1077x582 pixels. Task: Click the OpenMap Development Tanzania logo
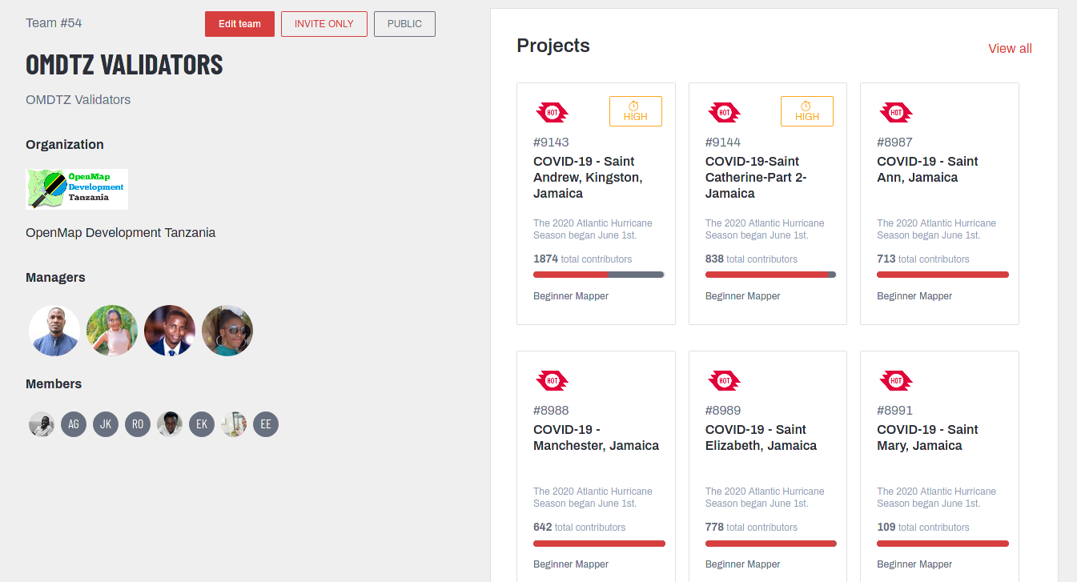pos(77,189)
